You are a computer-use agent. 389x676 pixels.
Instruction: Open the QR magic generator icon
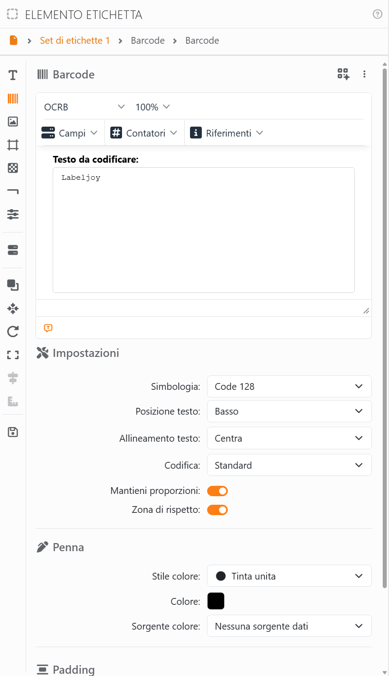(x=343, y=74)
